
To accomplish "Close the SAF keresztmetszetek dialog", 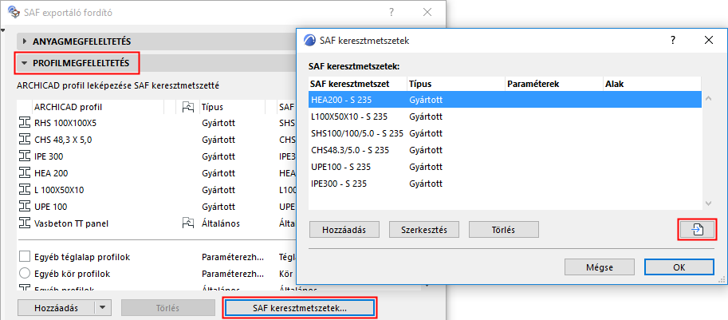I will pyautogui.click(x=709, y=41).
